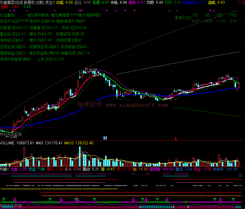The height and width of the screenshot is (209, 245).
Task: Click the 月: 13.25 value
Action: point(124,169)
